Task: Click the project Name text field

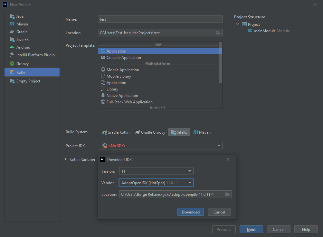Action: coord(160,19)
